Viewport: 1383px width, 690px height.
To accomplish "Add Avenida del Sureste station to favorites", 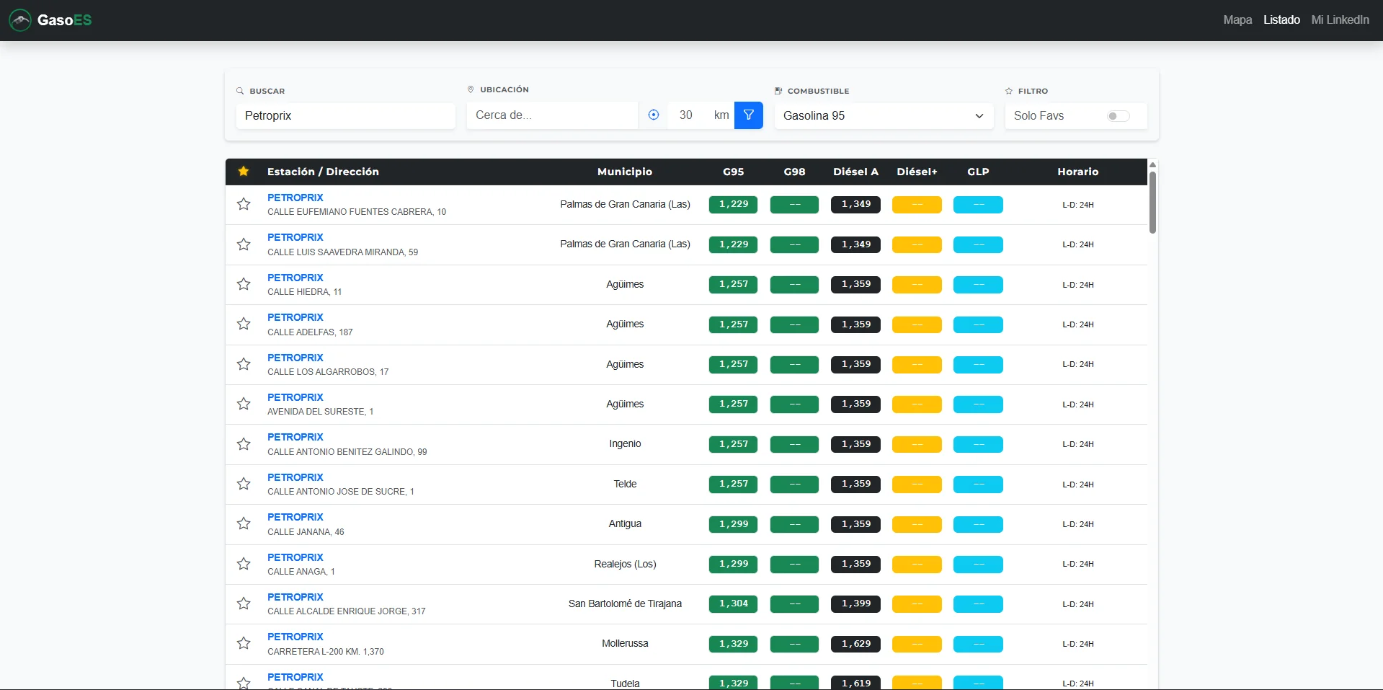I will point(244,404).
